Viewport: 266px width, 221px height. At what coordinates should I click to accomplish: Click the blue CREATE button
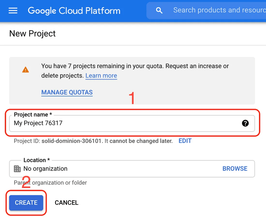pyautogui.click(x=26, y=203)
